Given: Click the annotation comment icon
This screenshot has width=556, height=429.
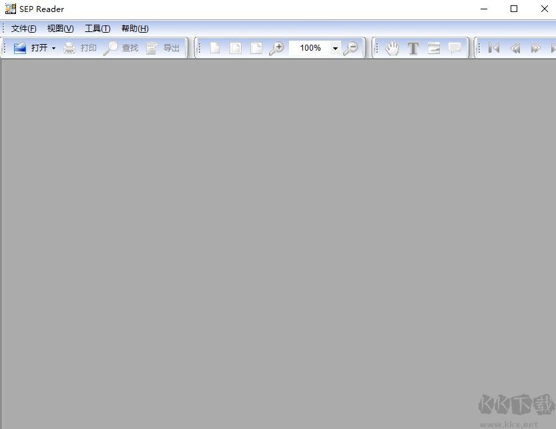Looking at the screenshot, I should click(x=455, y=47).
